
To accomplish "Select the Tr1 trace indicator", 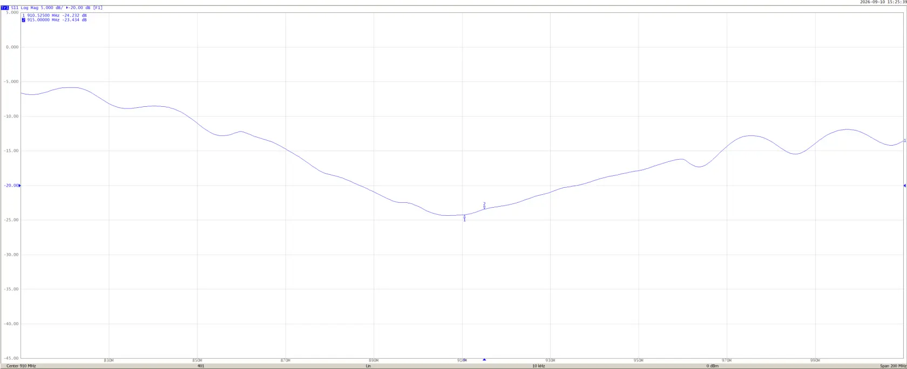I will coord(5,8).
